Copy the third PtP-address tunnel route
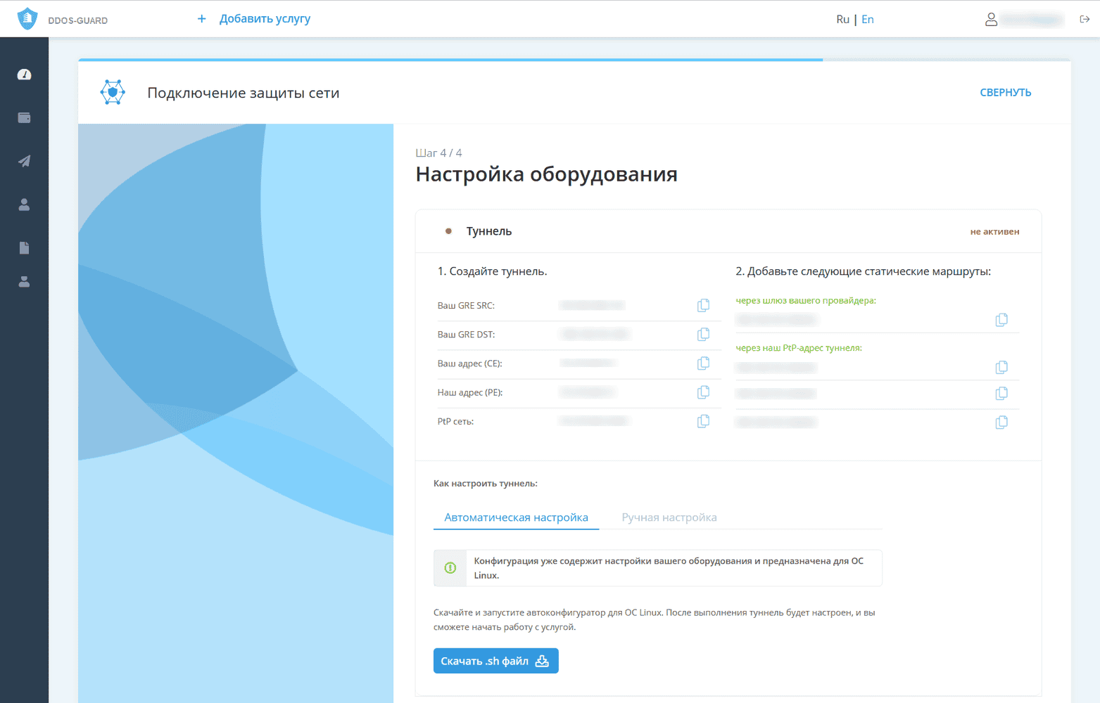 tap(1001, 423)
